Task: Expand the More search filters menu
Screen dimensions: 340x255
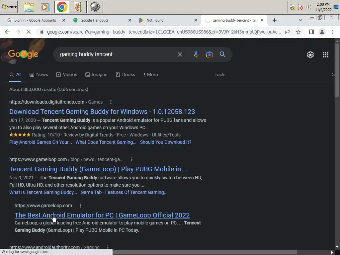Action: coord(150,75)
